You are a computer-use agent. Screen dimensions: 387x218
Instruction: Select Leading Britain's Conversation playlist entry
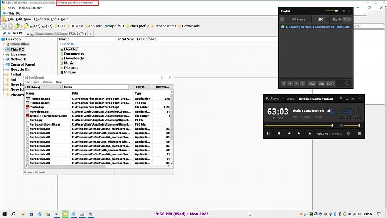(x=316, y=27)
